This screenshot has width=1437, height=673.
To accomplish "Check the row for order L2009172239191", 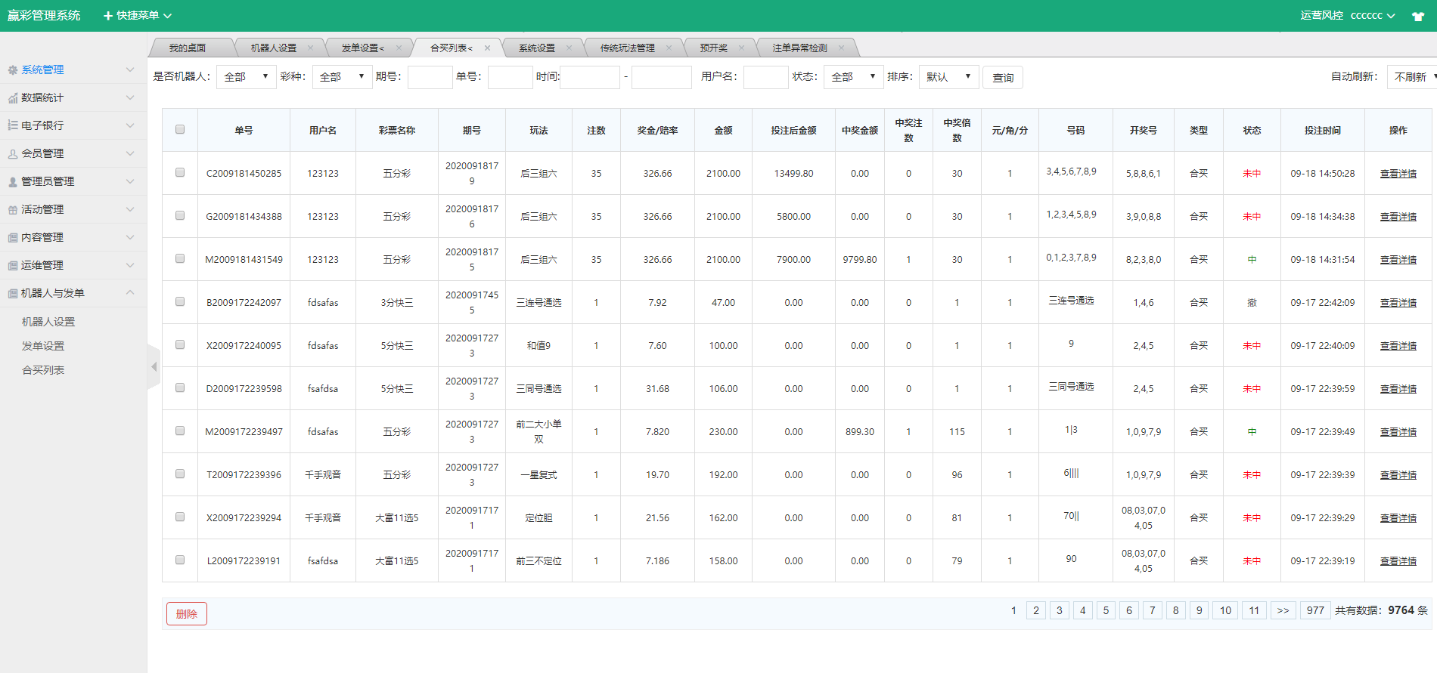I will (180, 560).
